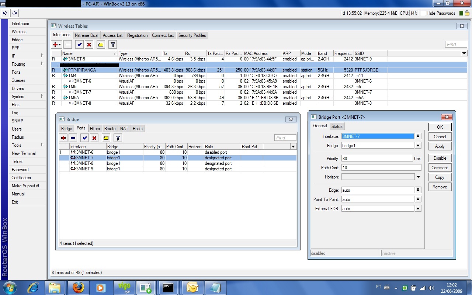The image size is (472, 295).
Task: Click the blue checkmark enable icon in Wireless Tables
Action: (x=79, y=45)
